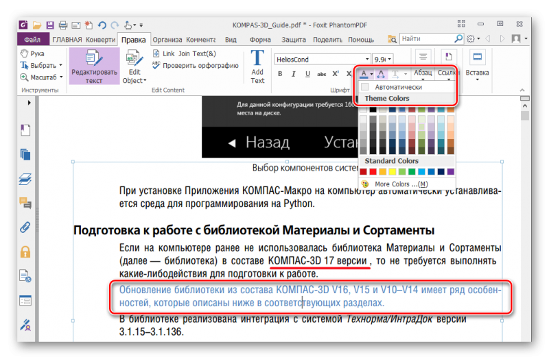
Task: Open the attachments paperclip panel
Action: (25, 227)
